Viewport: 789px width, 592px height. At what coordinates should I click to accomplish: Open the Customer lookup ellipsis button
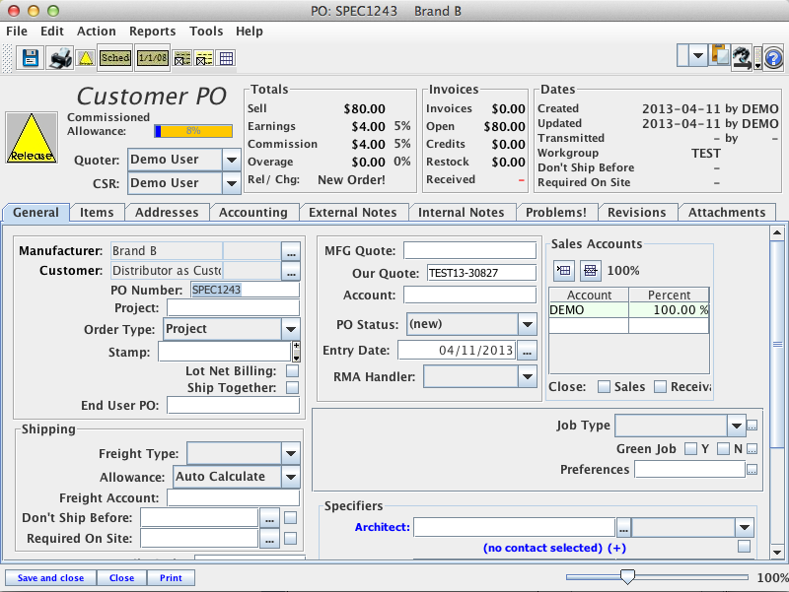(x=291, y=272)
